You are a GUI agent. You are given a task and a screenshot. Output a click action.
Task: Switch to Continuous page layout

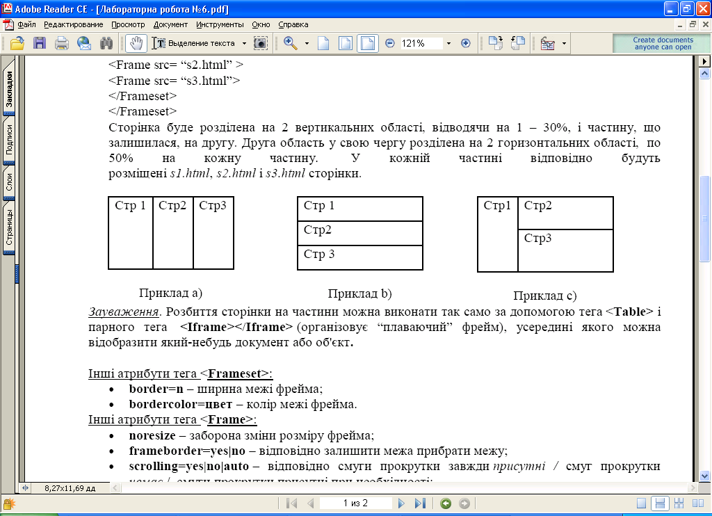(x=661, y=503)
